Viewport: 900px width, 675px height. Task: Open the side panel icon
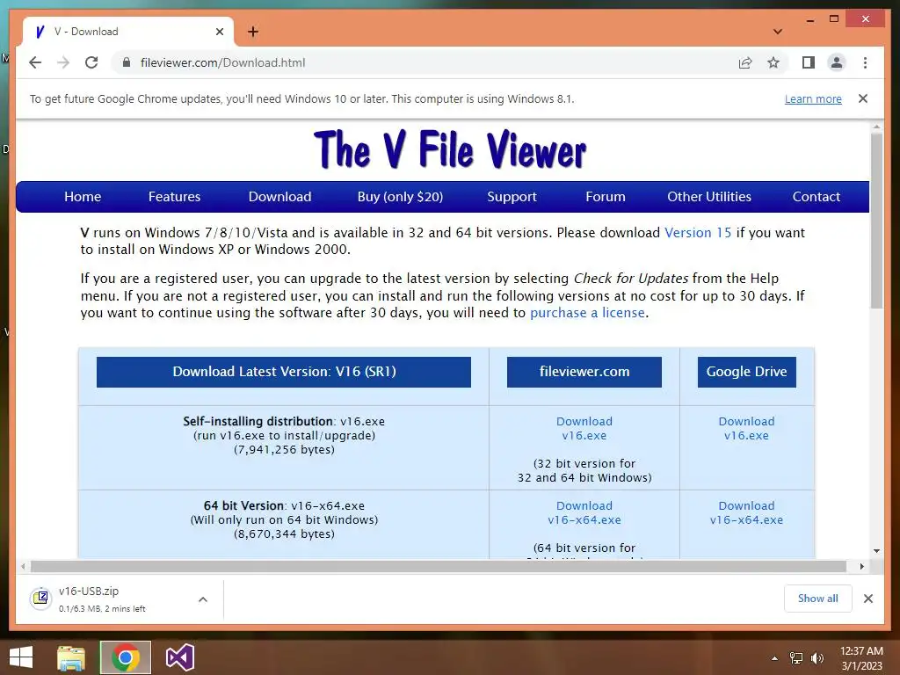(809, 62)
